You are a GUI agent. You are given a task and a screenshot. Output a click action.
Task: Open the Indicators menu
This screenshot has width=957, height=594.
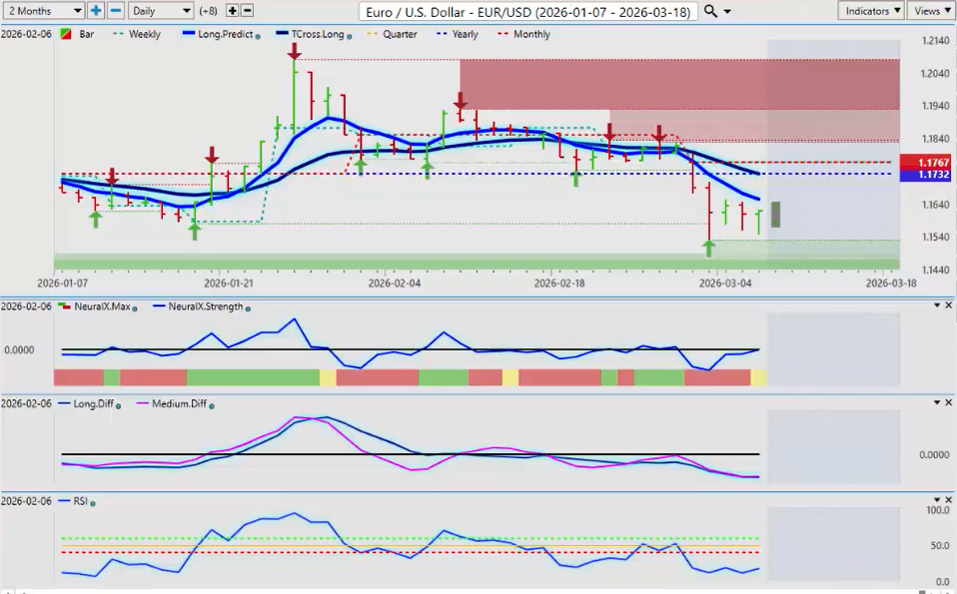871,10
